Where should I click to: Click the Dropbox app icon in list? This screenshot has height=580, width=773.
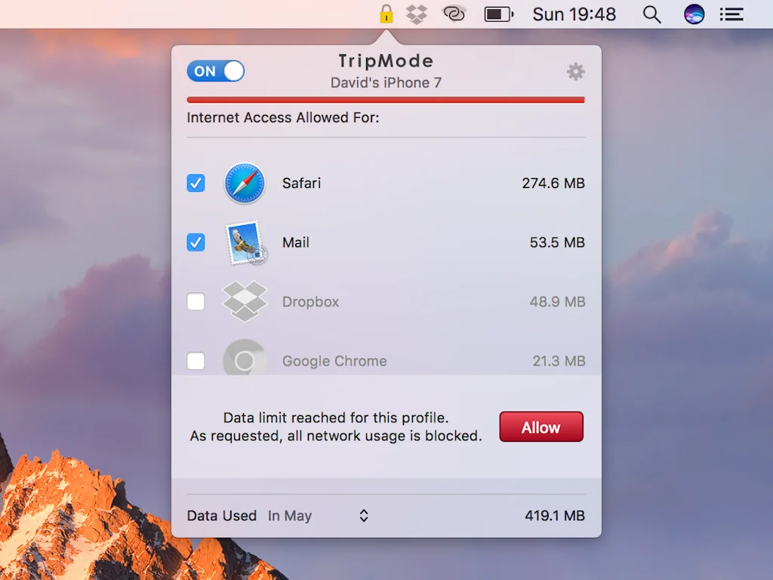[x=245, y=301]
